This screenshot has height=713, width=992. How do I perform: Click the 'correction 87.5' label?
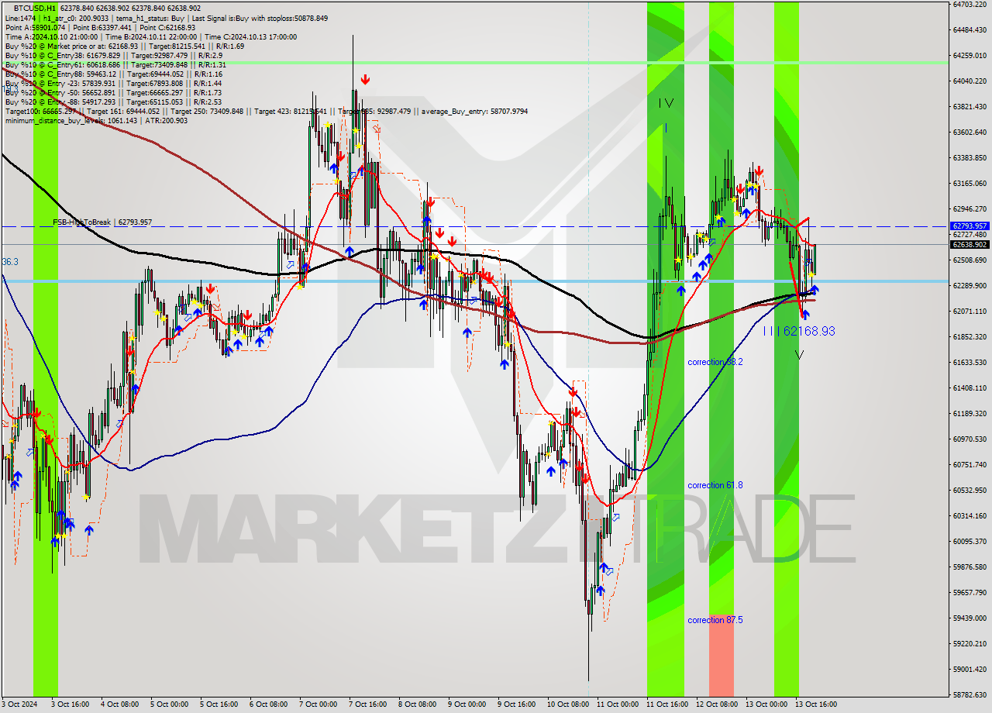click(715, 620)
